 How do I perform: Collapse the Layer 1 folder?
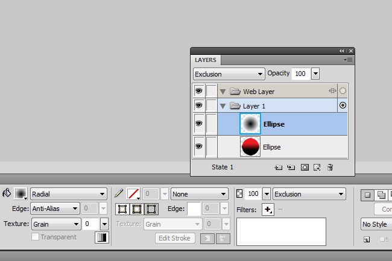pyautogui.click(x=223, y=106)
